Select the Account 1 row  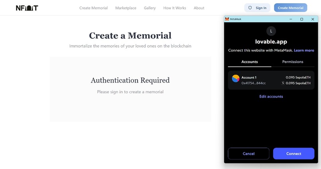[271, 80]
